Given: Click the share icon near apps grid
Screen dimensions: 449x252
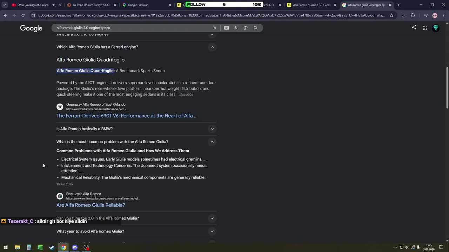Looking at the screenshot, I should coord(414,28).
